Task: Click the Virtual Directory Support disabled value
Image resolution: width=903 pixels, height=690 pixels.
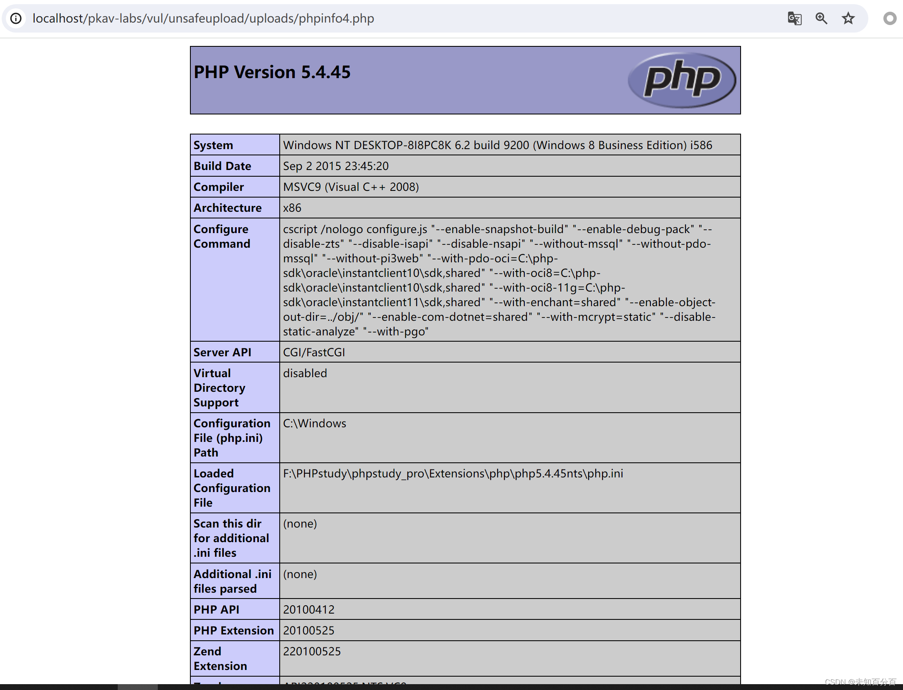Action: click(x=305, y=373)
